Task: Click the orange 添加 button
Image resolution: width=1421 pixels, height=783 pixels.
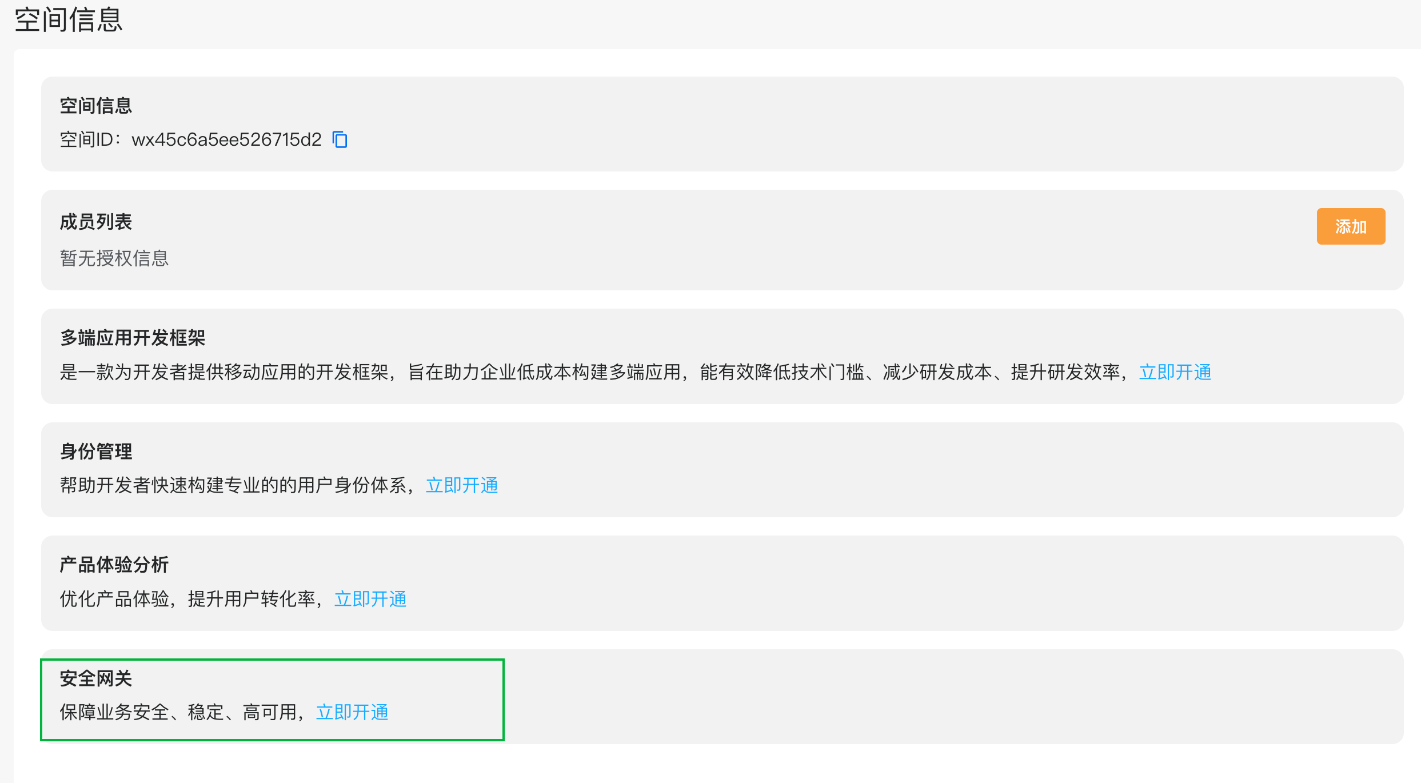Action: [x=1351, y=226]
